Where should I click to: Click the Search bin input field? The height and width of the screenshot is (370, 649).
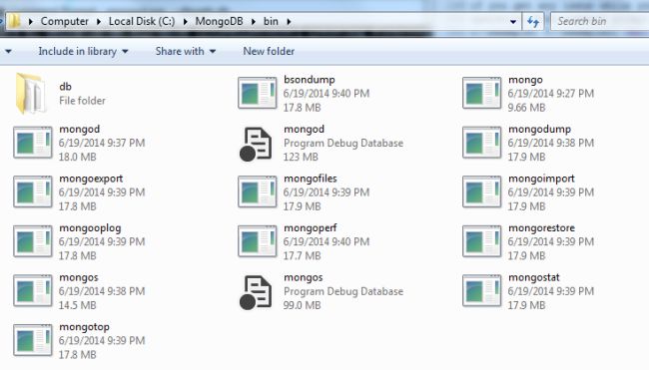[600, 21]
